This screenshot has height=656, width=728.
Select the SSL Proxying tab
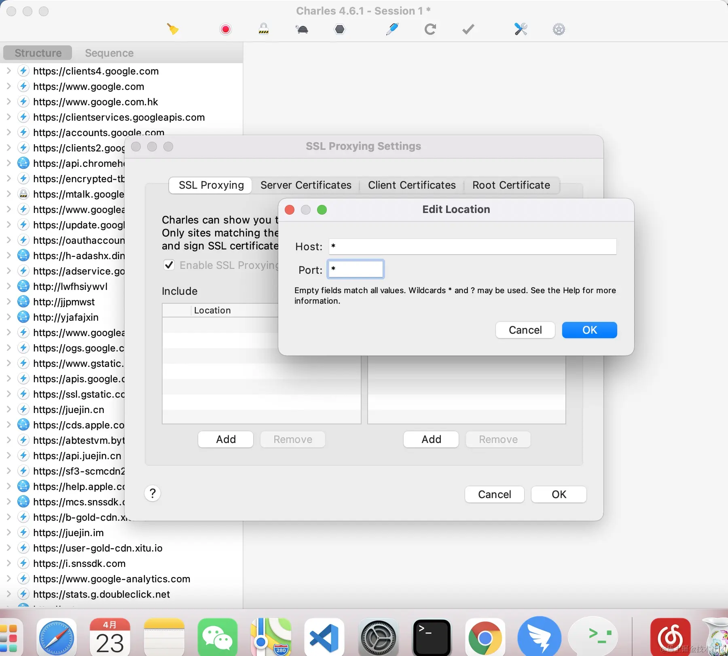[x=211, y=185]
